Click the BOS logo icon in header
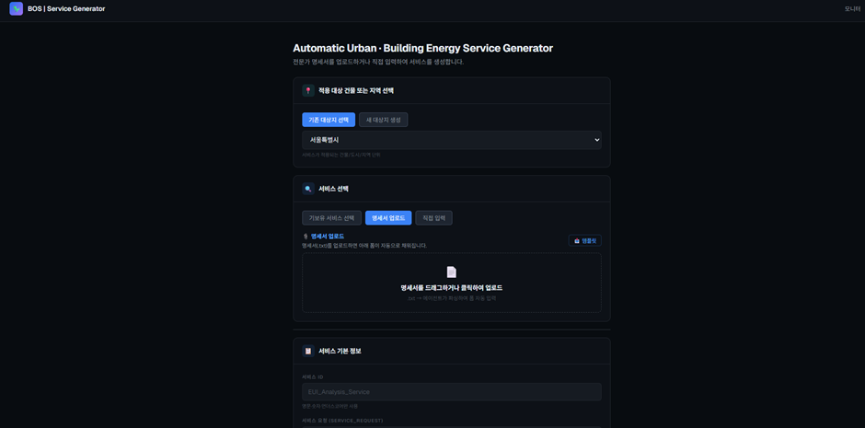 click(16, 8)
